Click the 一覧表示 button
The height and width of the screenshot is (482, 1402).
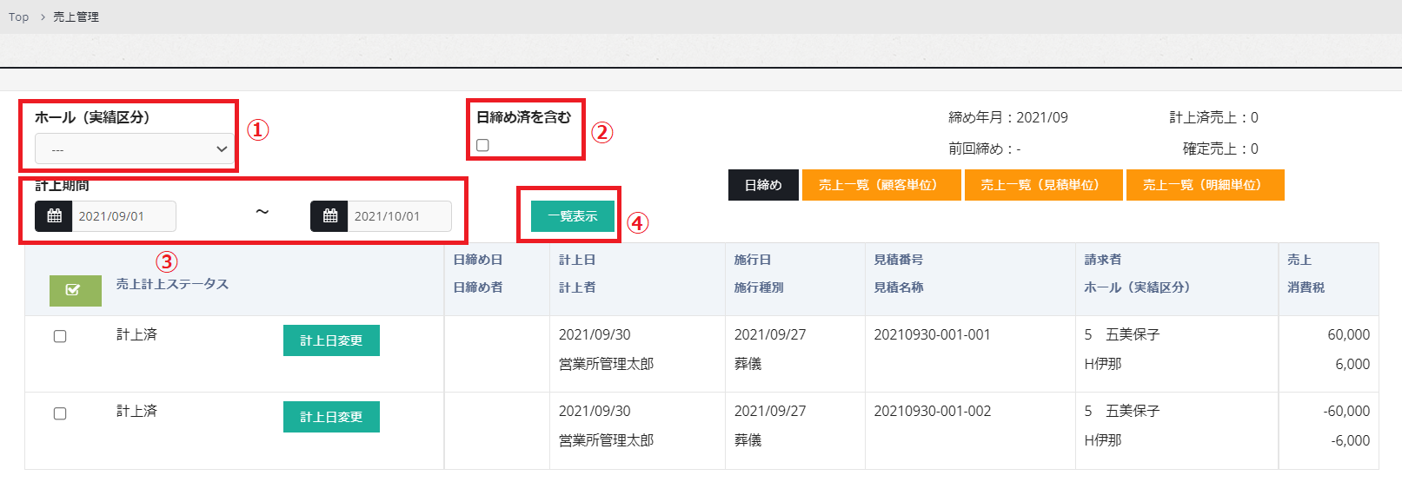[x=572, y=216]
